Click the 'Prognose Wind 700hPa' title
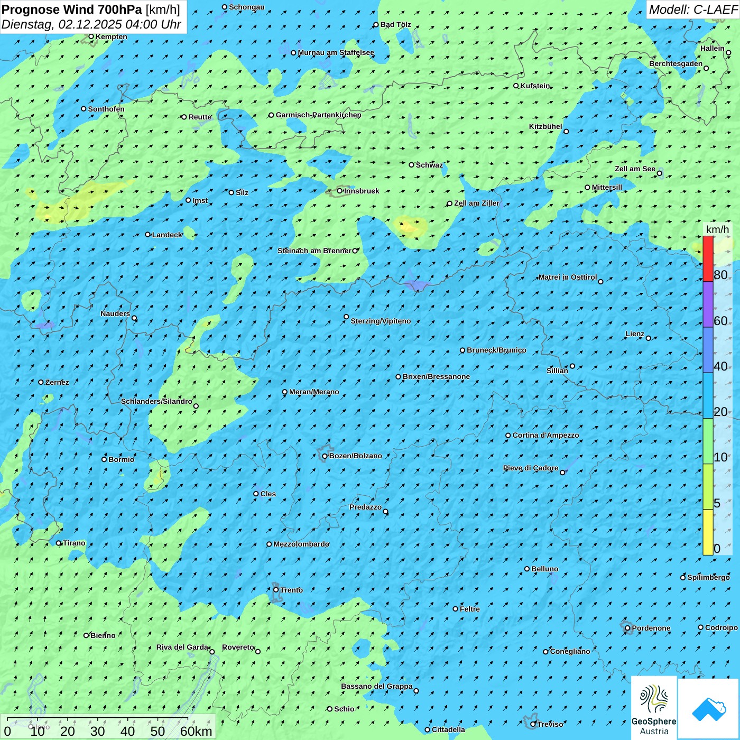Image resolution: width=740 pixels, height=740 pixels. 72,10
